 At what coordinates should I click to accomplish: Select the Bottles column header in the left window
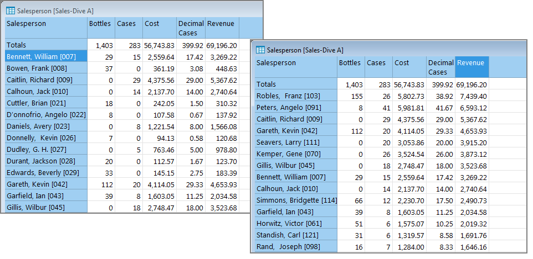101,28
